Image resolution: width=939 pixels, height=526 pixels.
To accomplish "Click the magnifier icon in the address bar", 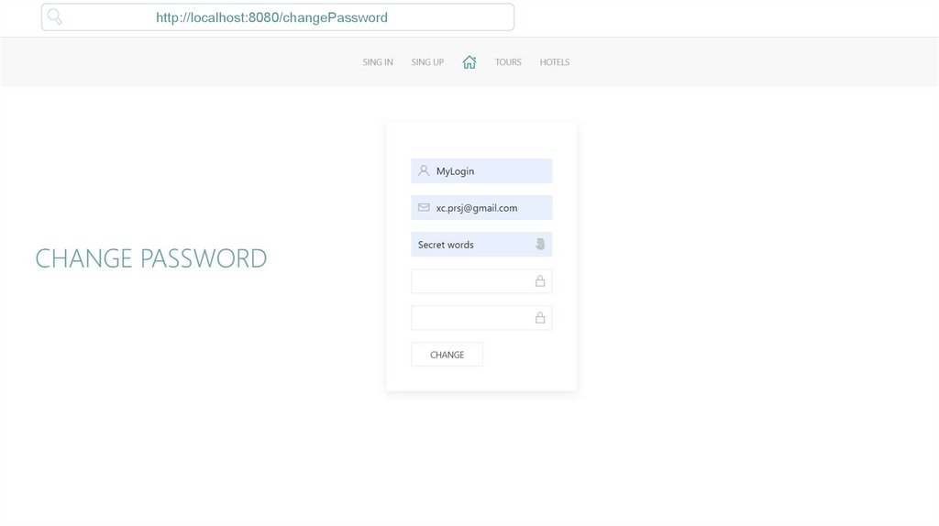I will coord(55,16).
